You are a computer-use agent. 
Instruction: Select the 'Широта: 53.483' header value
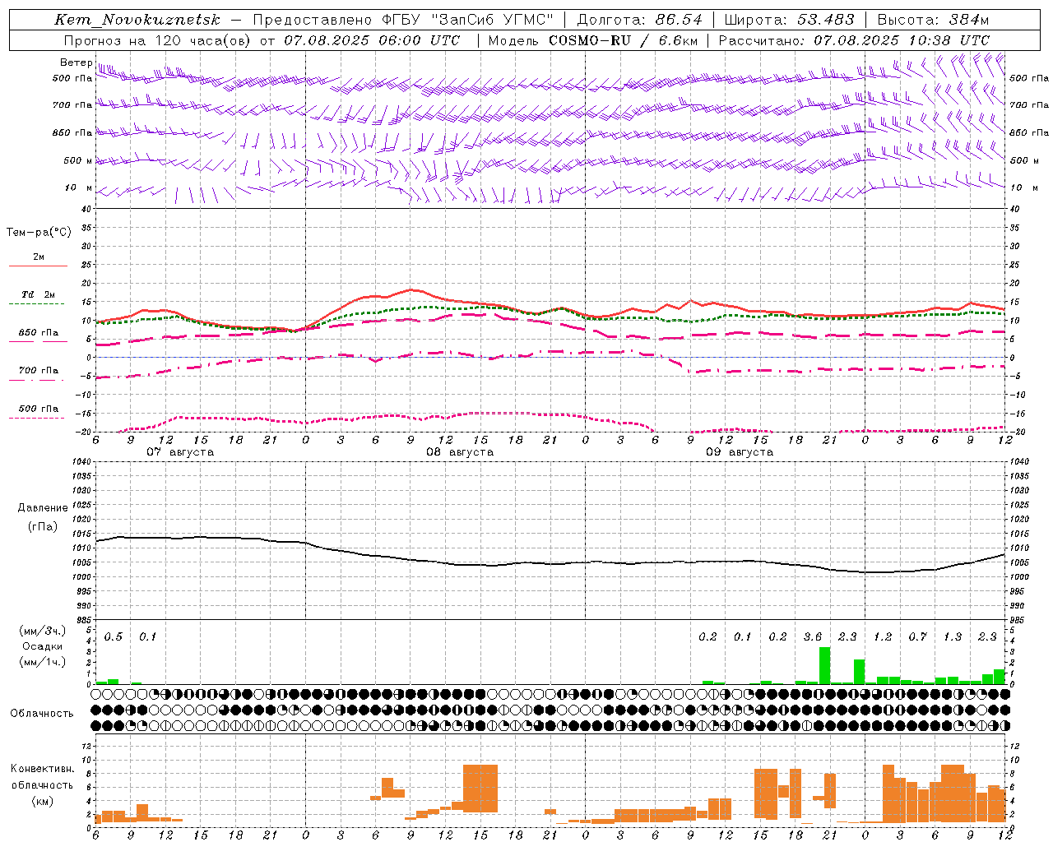pos(790,20)
